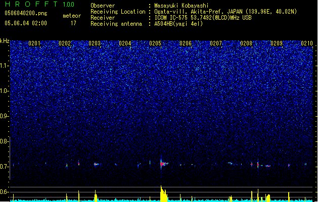This screenshot has width=318, height=202.
Task: Click the A504HB(yagi 4el) antenna text
Action: [x=178, y=24]
